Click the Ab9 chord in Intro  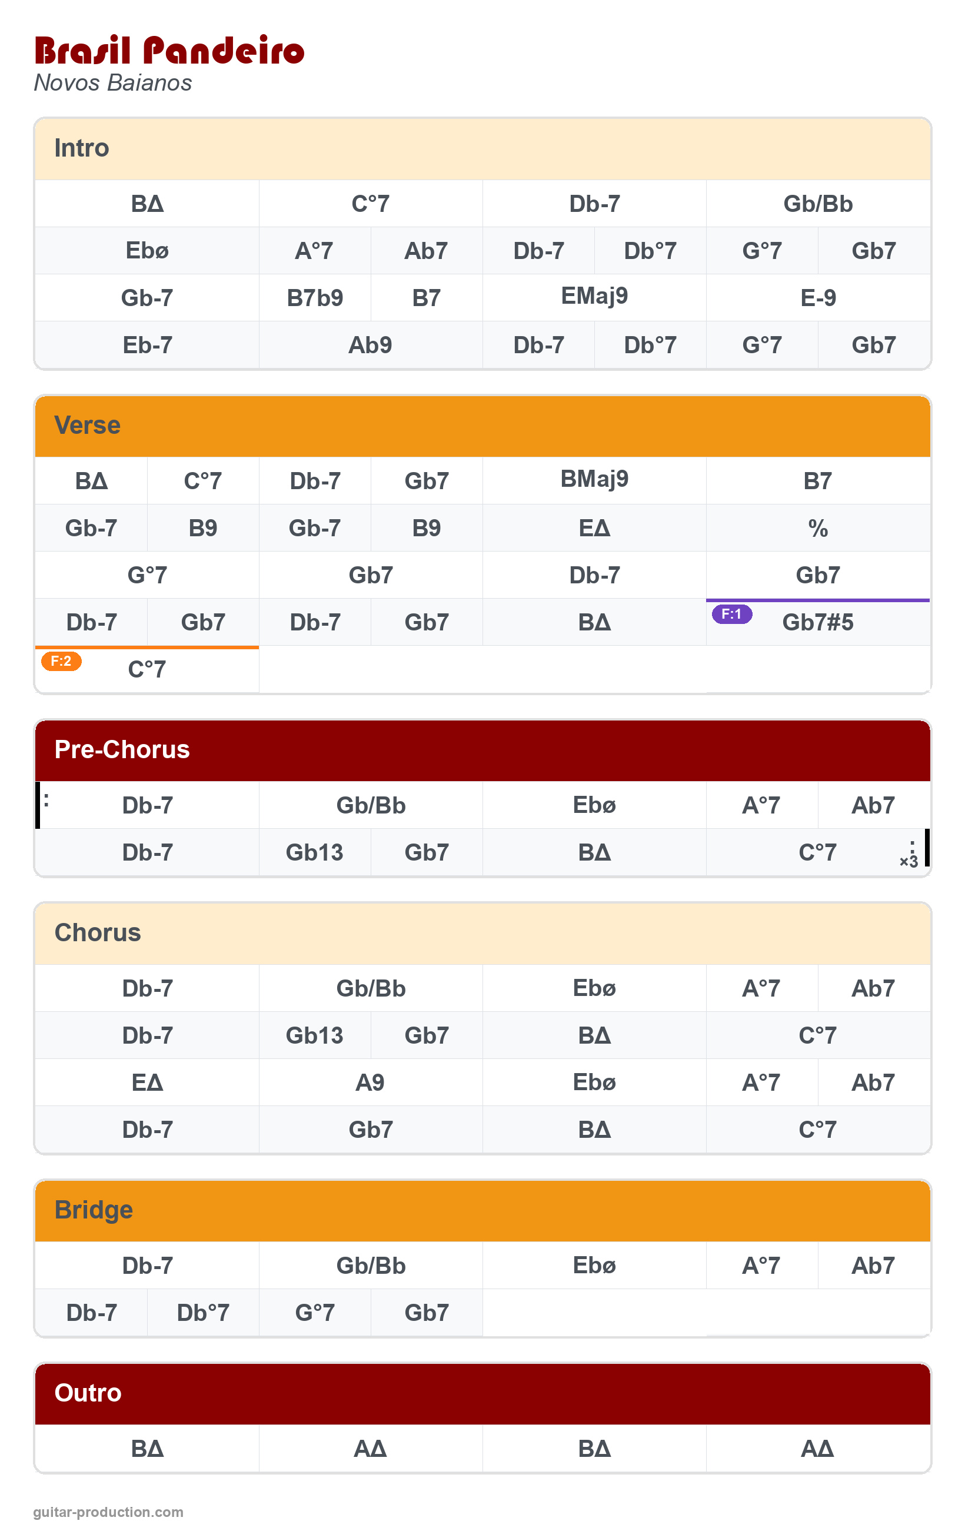(x=370, y=344)
